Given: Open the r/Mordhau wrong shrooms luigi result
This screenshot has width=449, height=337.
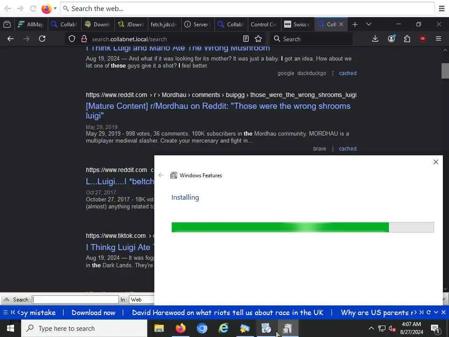Looking at the screenshot, I should pyautogui.click(x=218, y=111).
